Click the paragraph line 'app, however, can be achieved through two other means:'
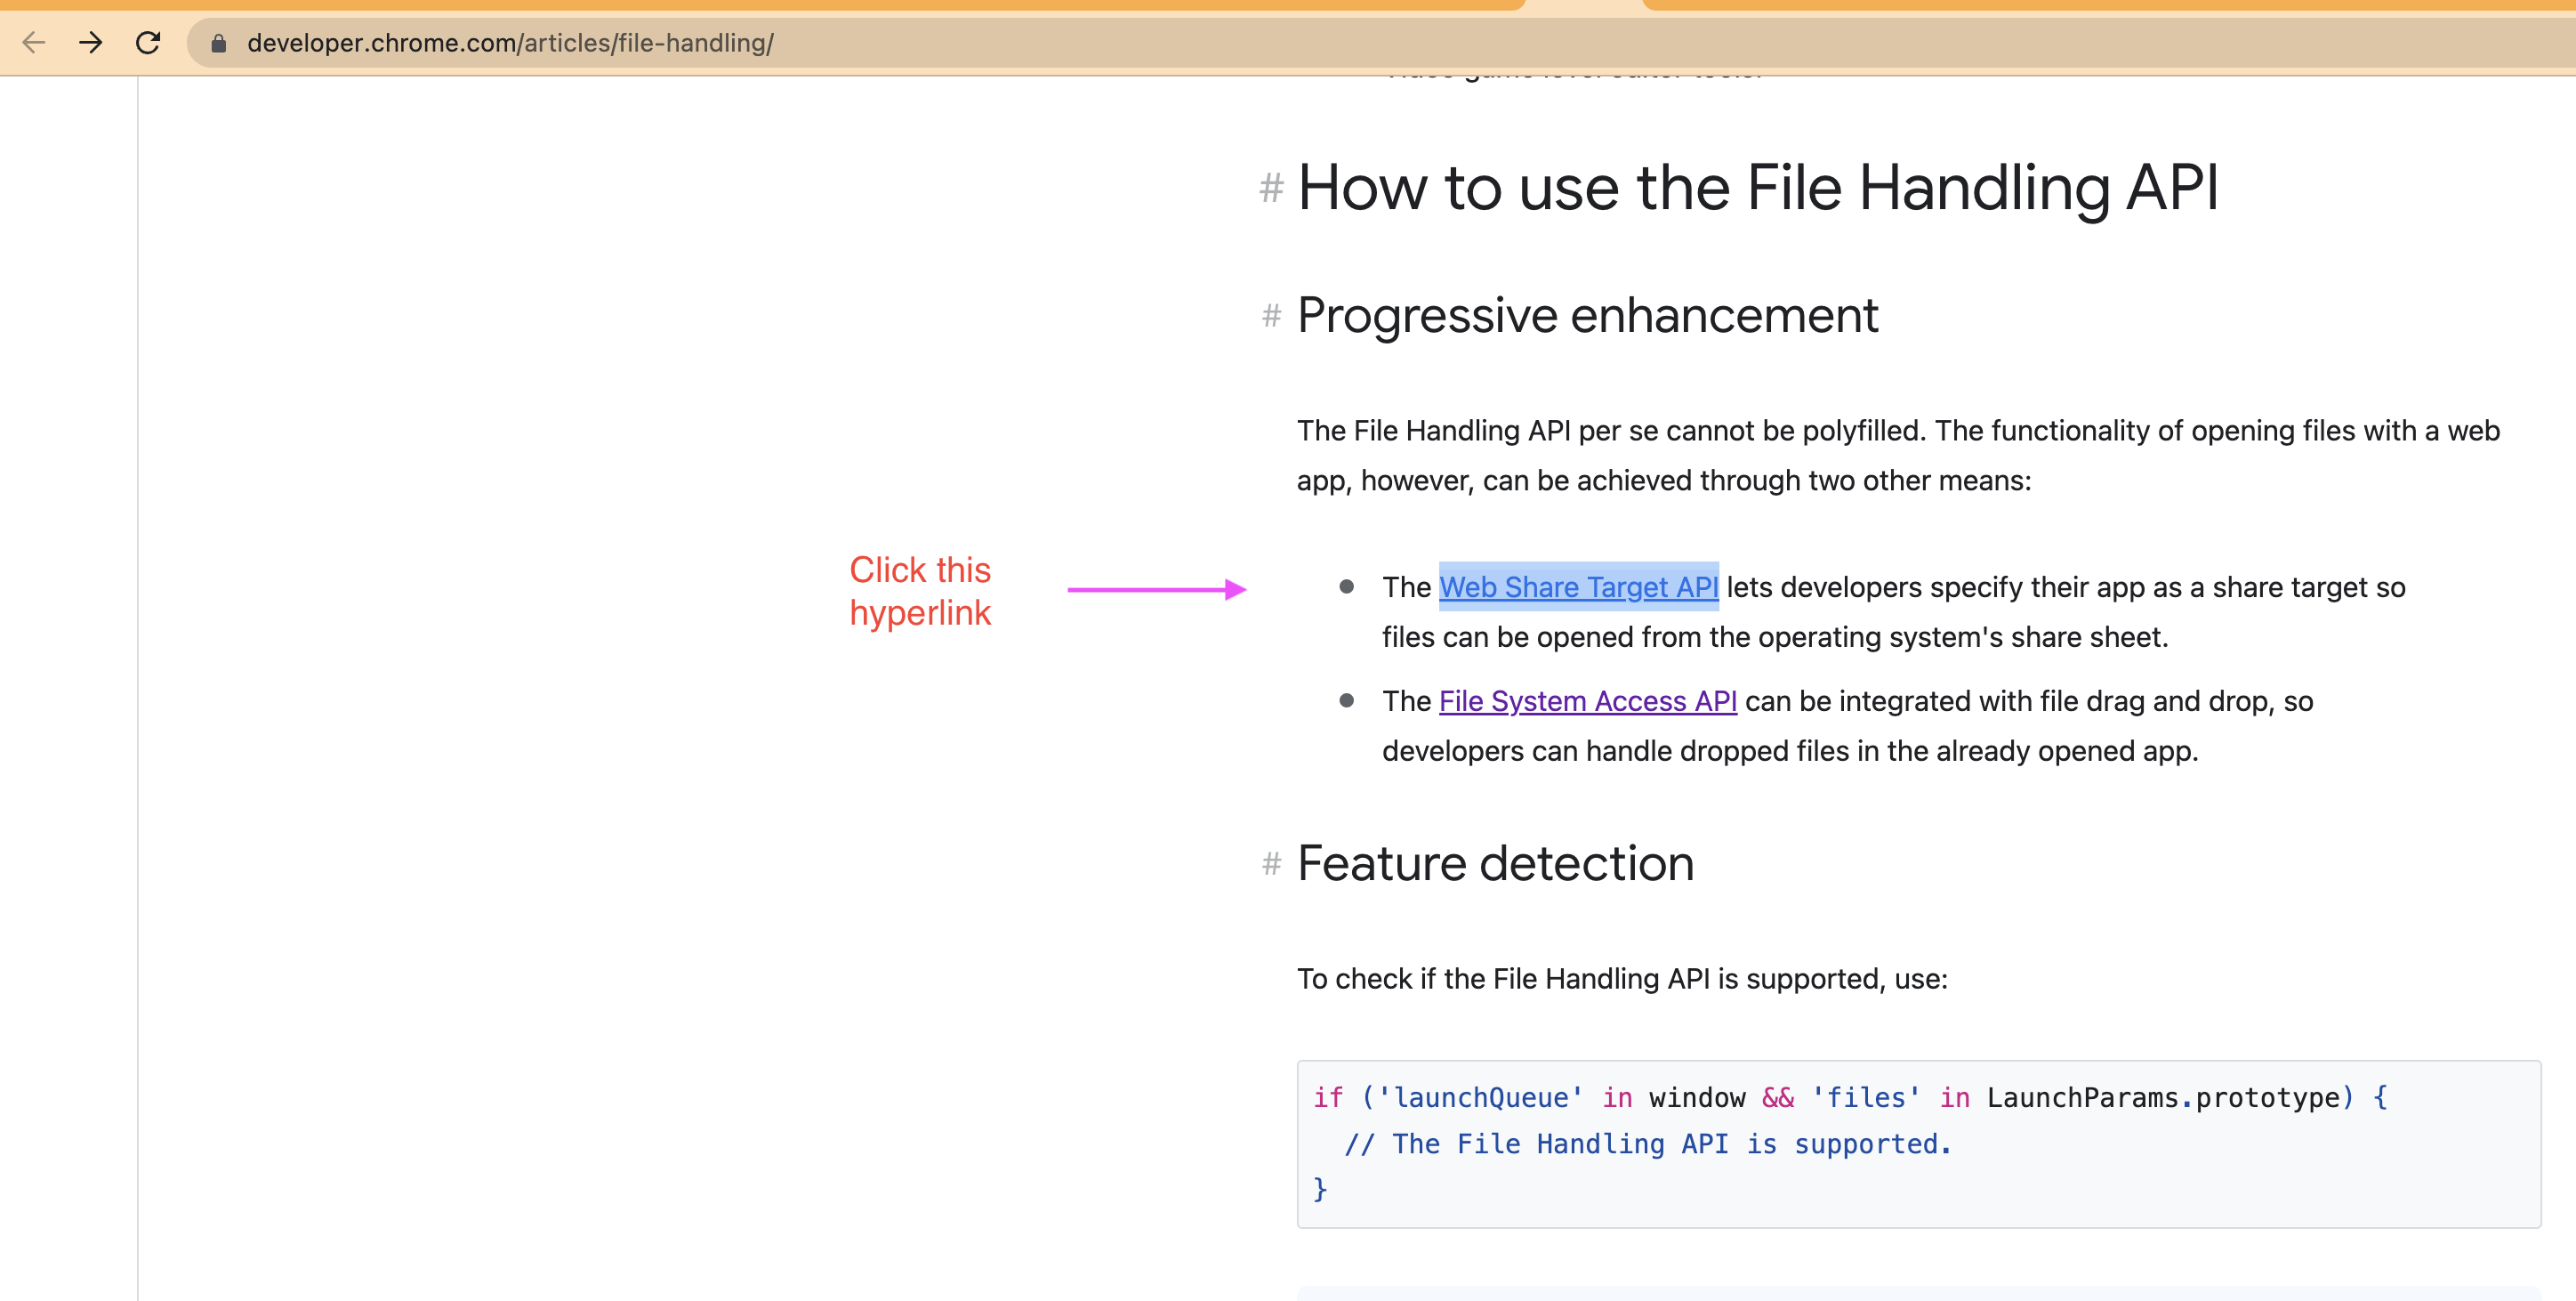 (1664, 481)
